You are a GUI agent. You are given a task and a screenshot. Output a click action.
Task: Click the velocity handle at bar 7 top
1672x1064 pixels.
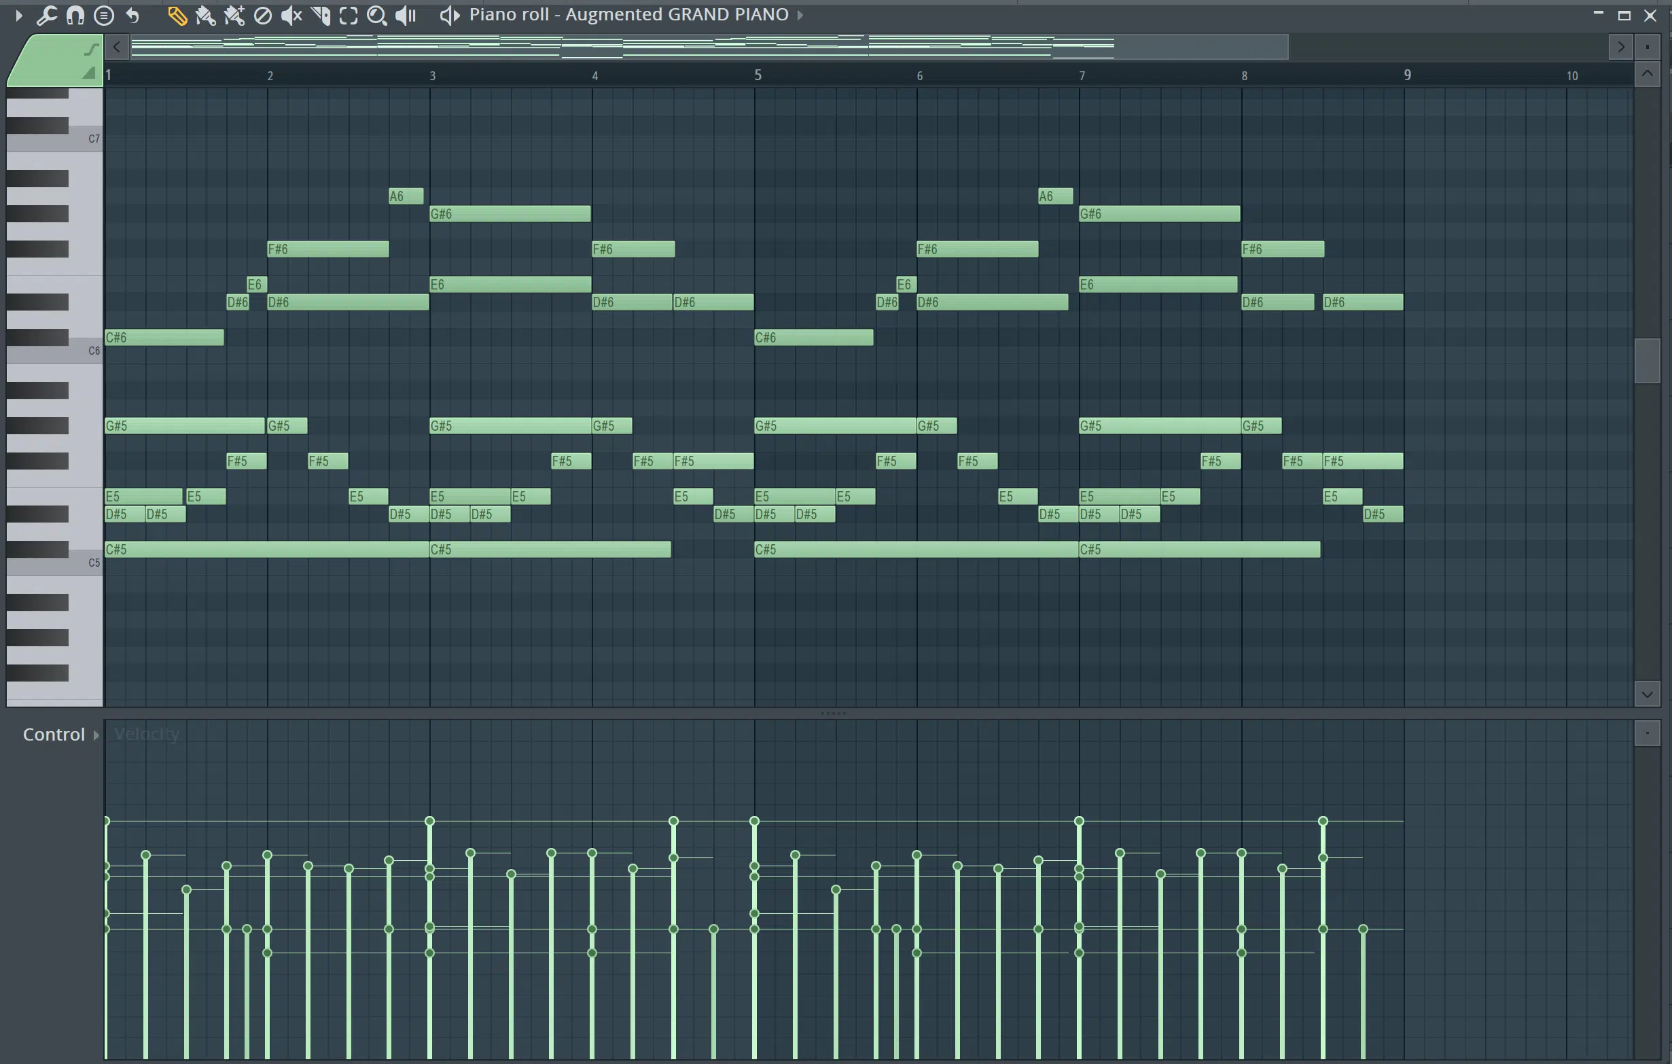[1079, 821]
